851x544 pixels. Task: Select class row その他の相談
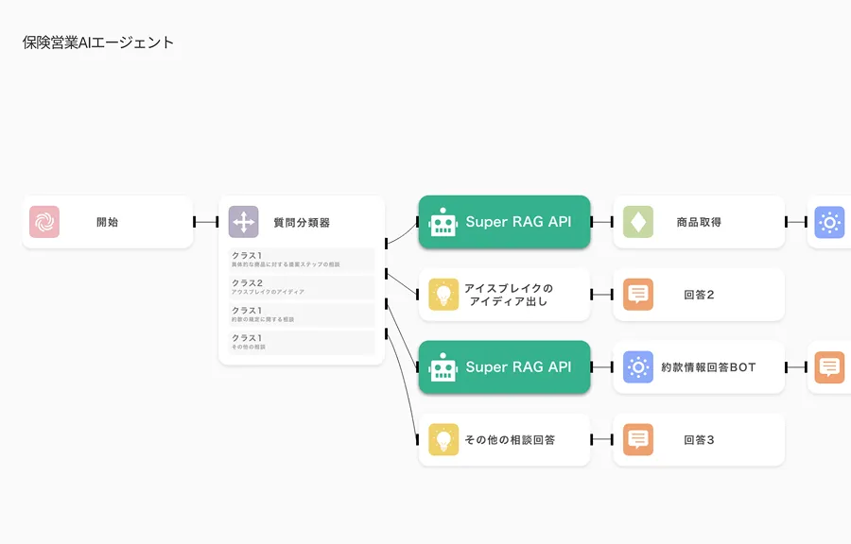point(302,343)
